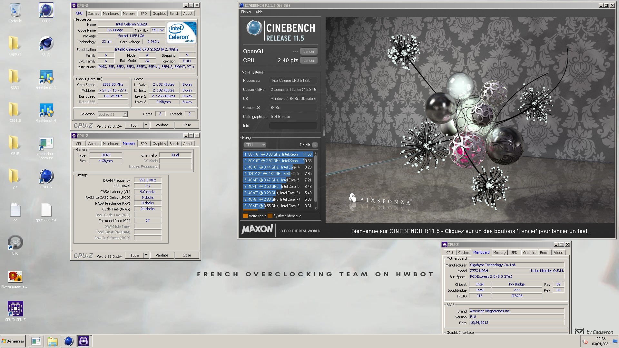This screenshot has width=619, height=348.
Task: Click Validate in top CPU-Z window
Action: click(162, 125)
